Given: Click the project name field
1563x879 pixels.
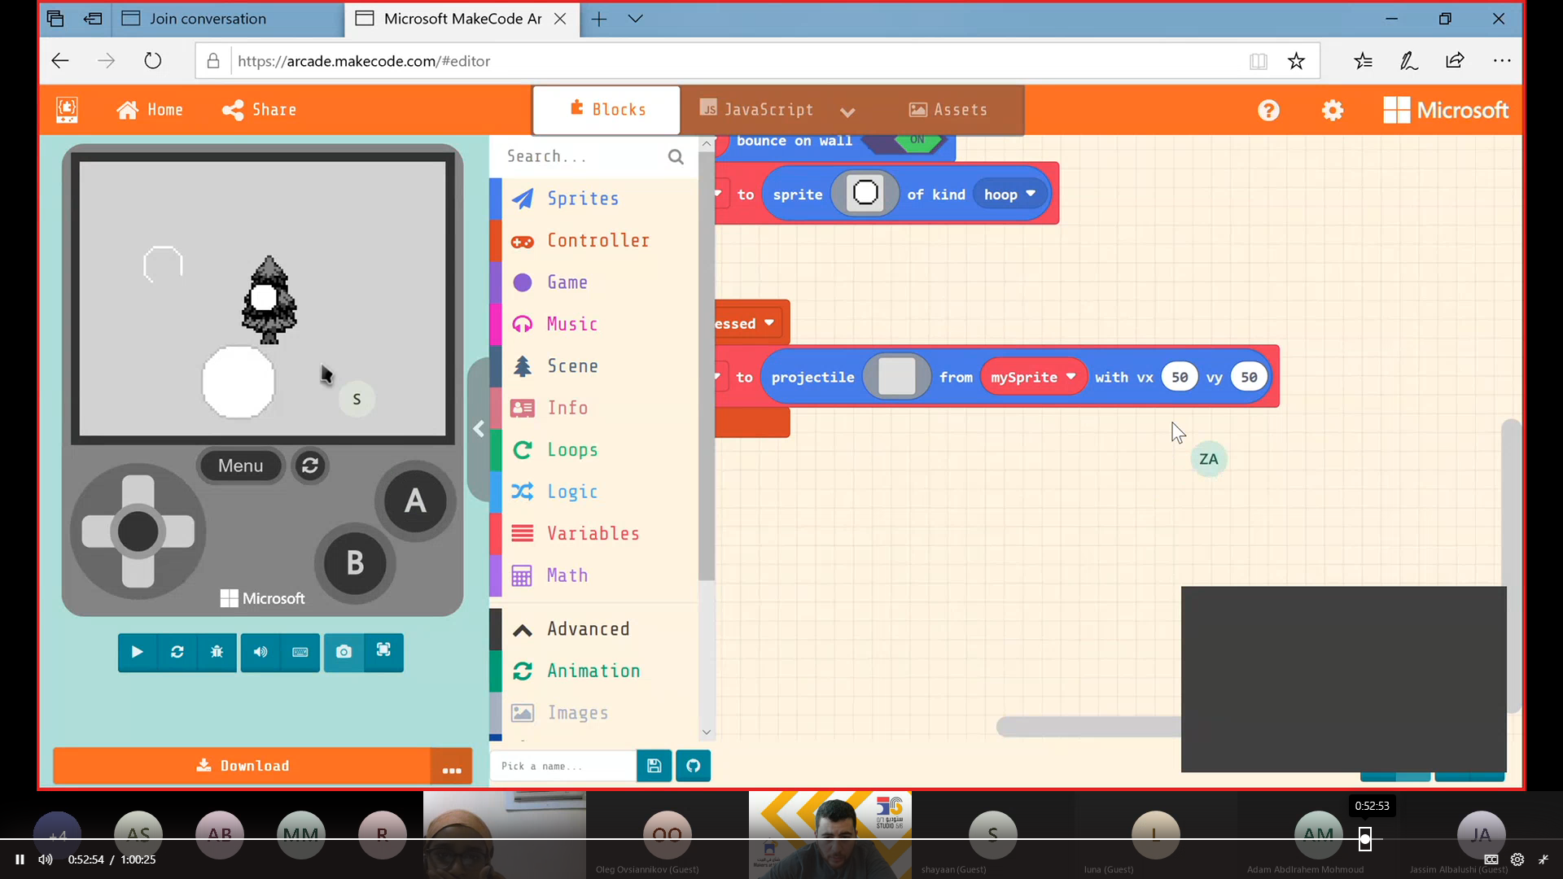Looking at the screenshot, I should [x=563, y=766].
